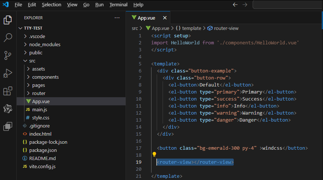Viewport: 323px width, 180px height.
Task: Open the Extensions view
Action: pos(8,91)
